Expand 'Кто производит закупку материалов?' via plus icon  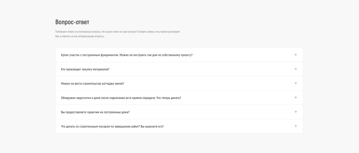point(296,69)
